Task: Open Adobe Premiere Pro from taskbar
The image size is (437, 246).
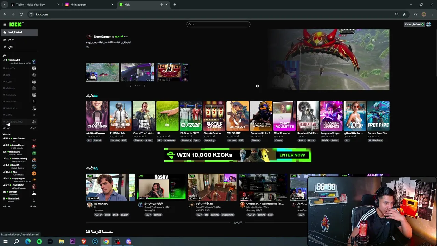Action: pyautogui.click(x=72, y=242)
